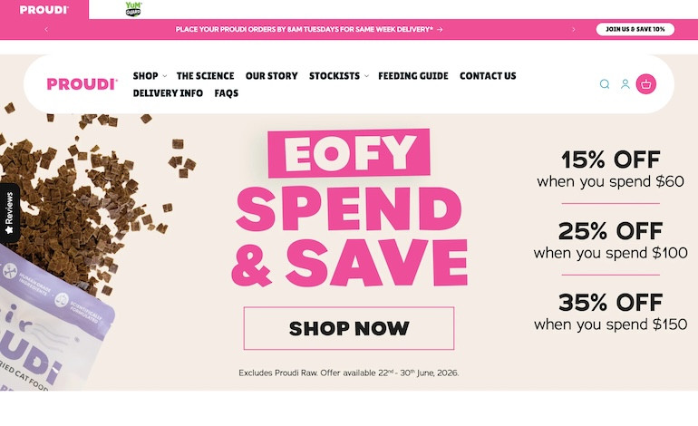This screenshot has height=426, width=698.
Task: Go to Our Story page
Action: (x=272, y=75)
